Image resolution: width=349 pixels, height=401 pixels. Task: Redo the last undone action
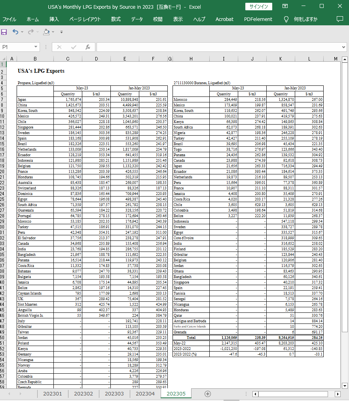tap(31, 32)
